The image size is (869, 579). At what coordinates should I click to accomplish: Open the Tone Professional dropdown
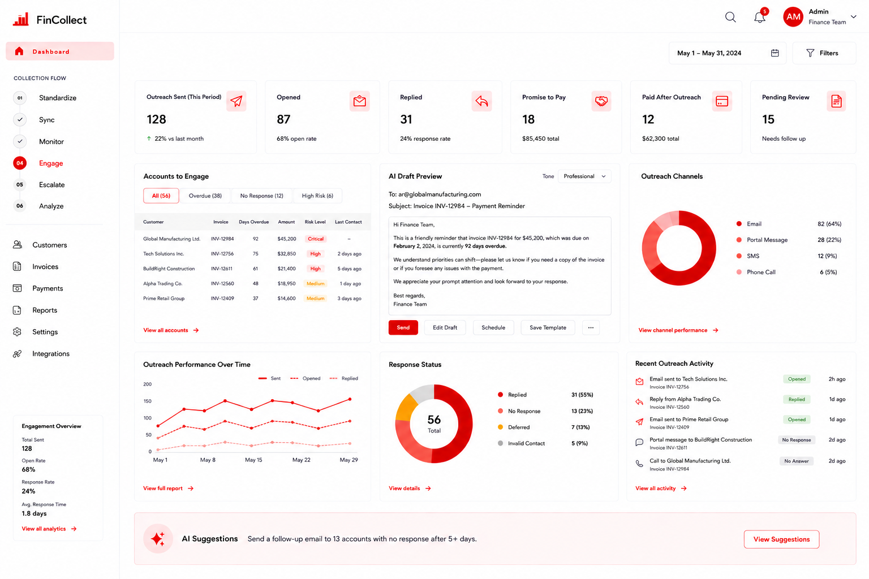pyautogui.click(x=584, y=176)
